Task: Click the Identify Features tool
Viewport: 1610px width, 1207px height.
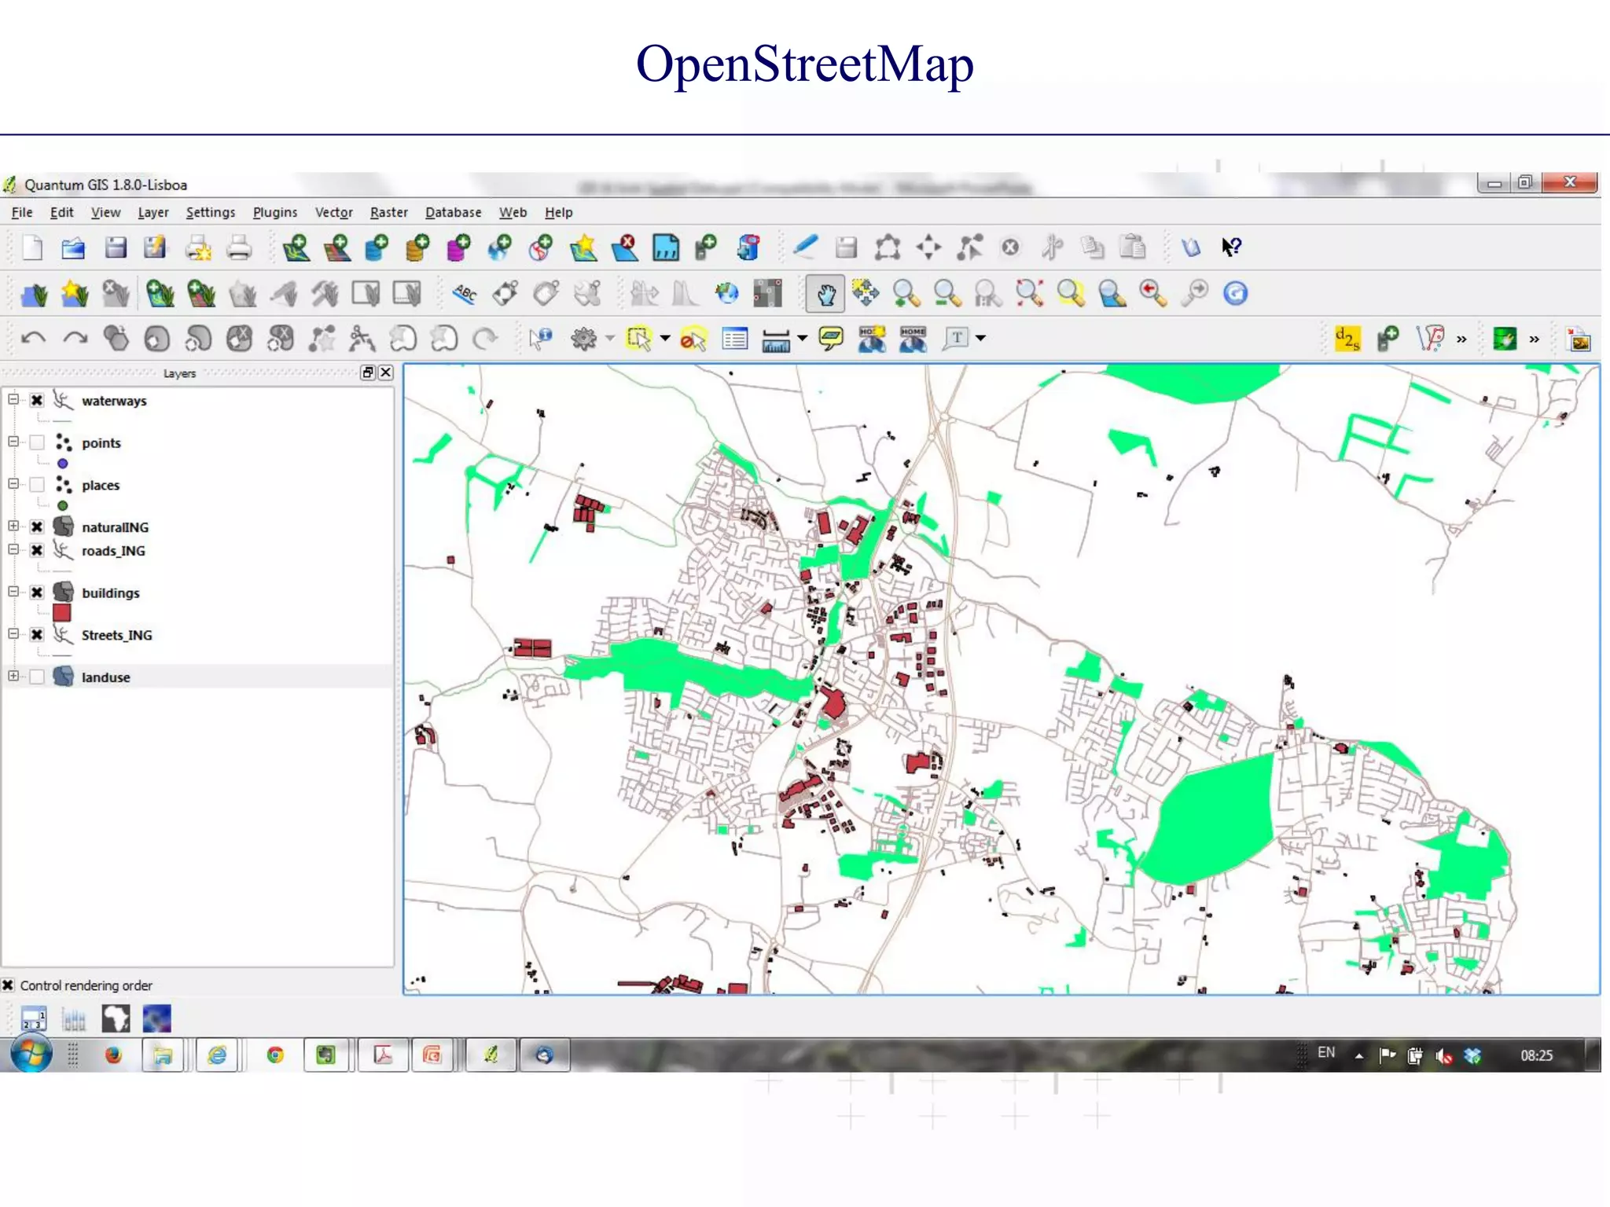Action: (541, 339)
